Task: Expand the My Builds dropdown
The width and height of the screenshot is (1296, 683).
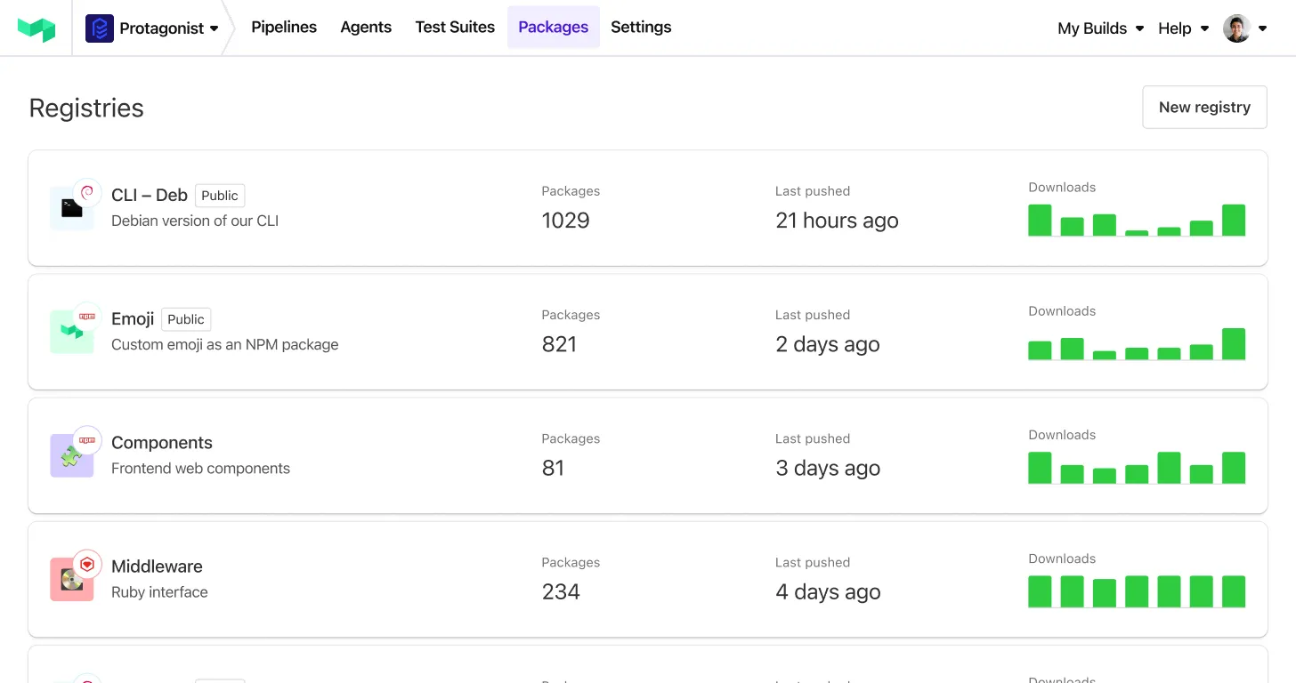Action: tap(1101, 28)
